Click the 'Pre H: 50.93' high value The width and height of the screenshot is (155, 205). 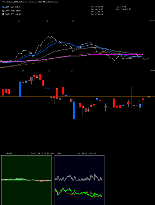[x=97, y=9]
